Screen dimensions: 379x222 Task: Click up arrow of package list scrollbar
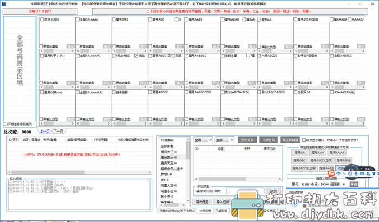pyautogui.click(x=188, y=139)
